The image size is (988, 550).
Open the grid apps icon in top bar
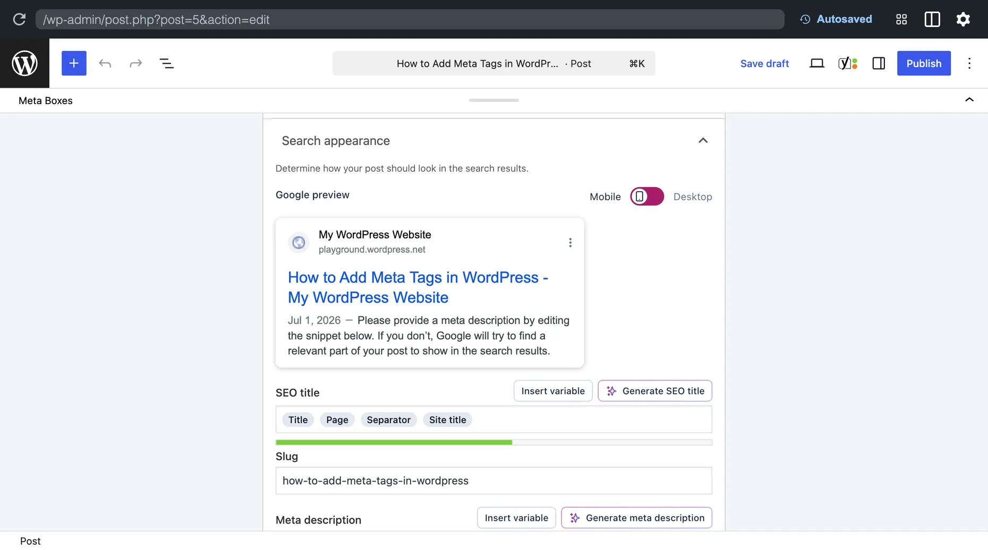pyautogui.click(x=901, y=19)
